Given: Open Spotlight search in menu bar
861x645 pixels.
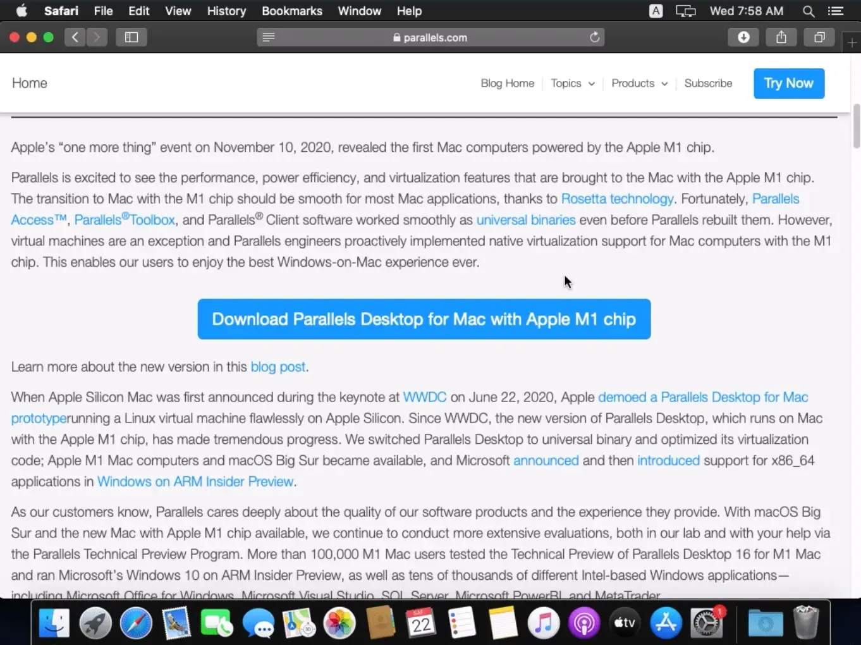Looking at the screenshot, I should [x=808, y=11].
